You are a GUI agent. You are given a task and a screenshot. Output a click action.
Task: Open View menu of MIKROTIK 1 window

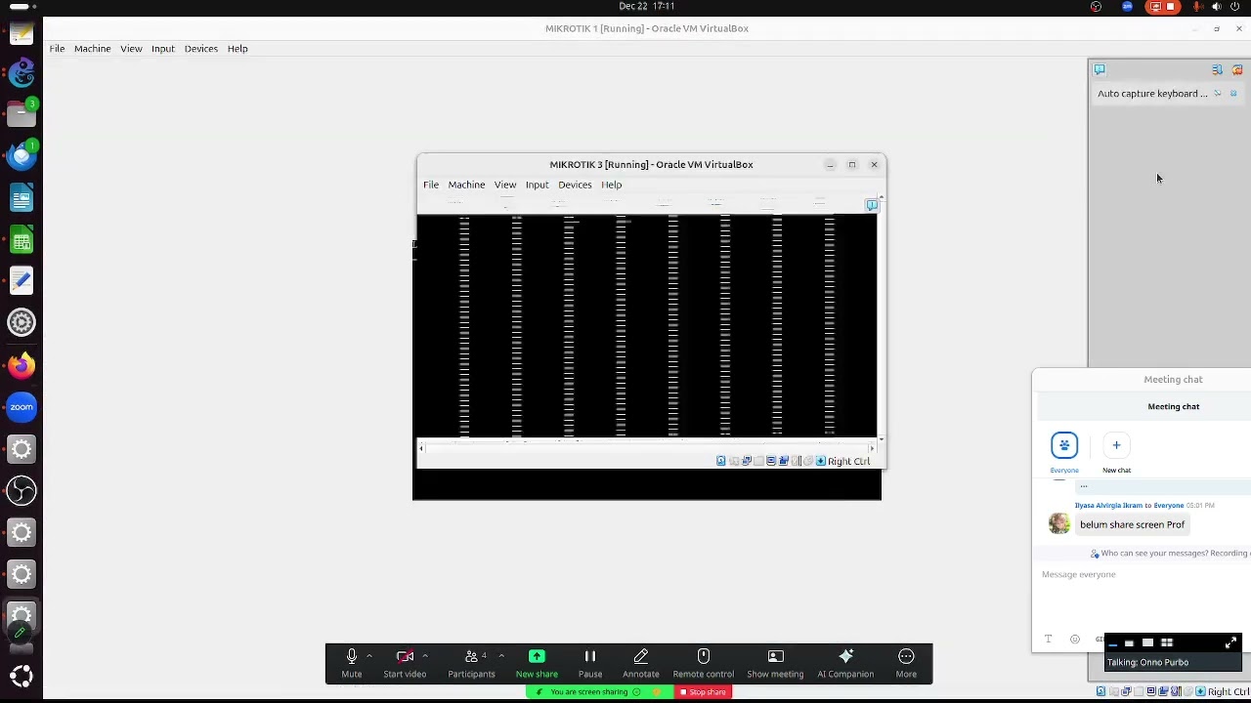pos(131,49)
